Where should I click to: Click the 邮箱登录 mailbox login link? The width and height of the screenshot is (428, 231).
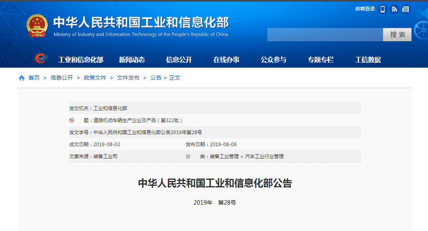tap(365, 9)
